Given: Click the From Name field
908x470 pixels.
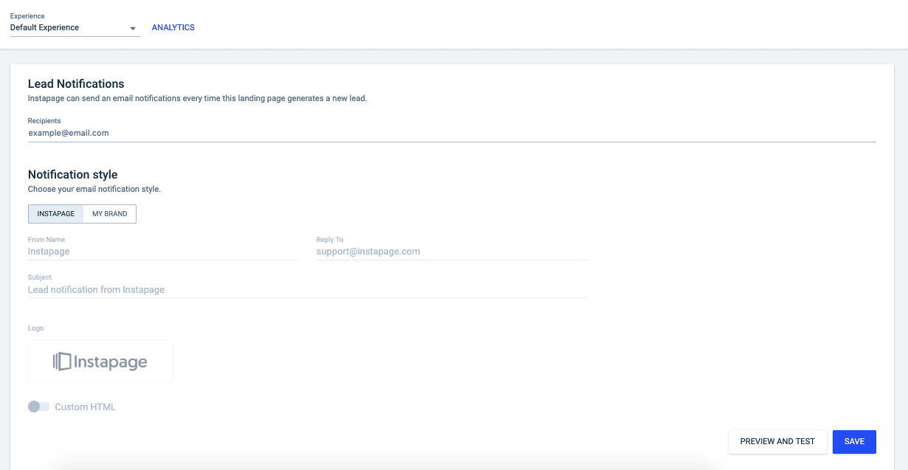Looking at the screenshot, I should click(x=163, y=252).
